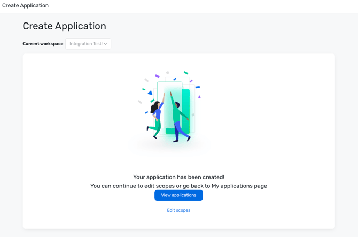358x237 pixels.
Task: Click the green confetti piece at top right
Action: (186, 73)
